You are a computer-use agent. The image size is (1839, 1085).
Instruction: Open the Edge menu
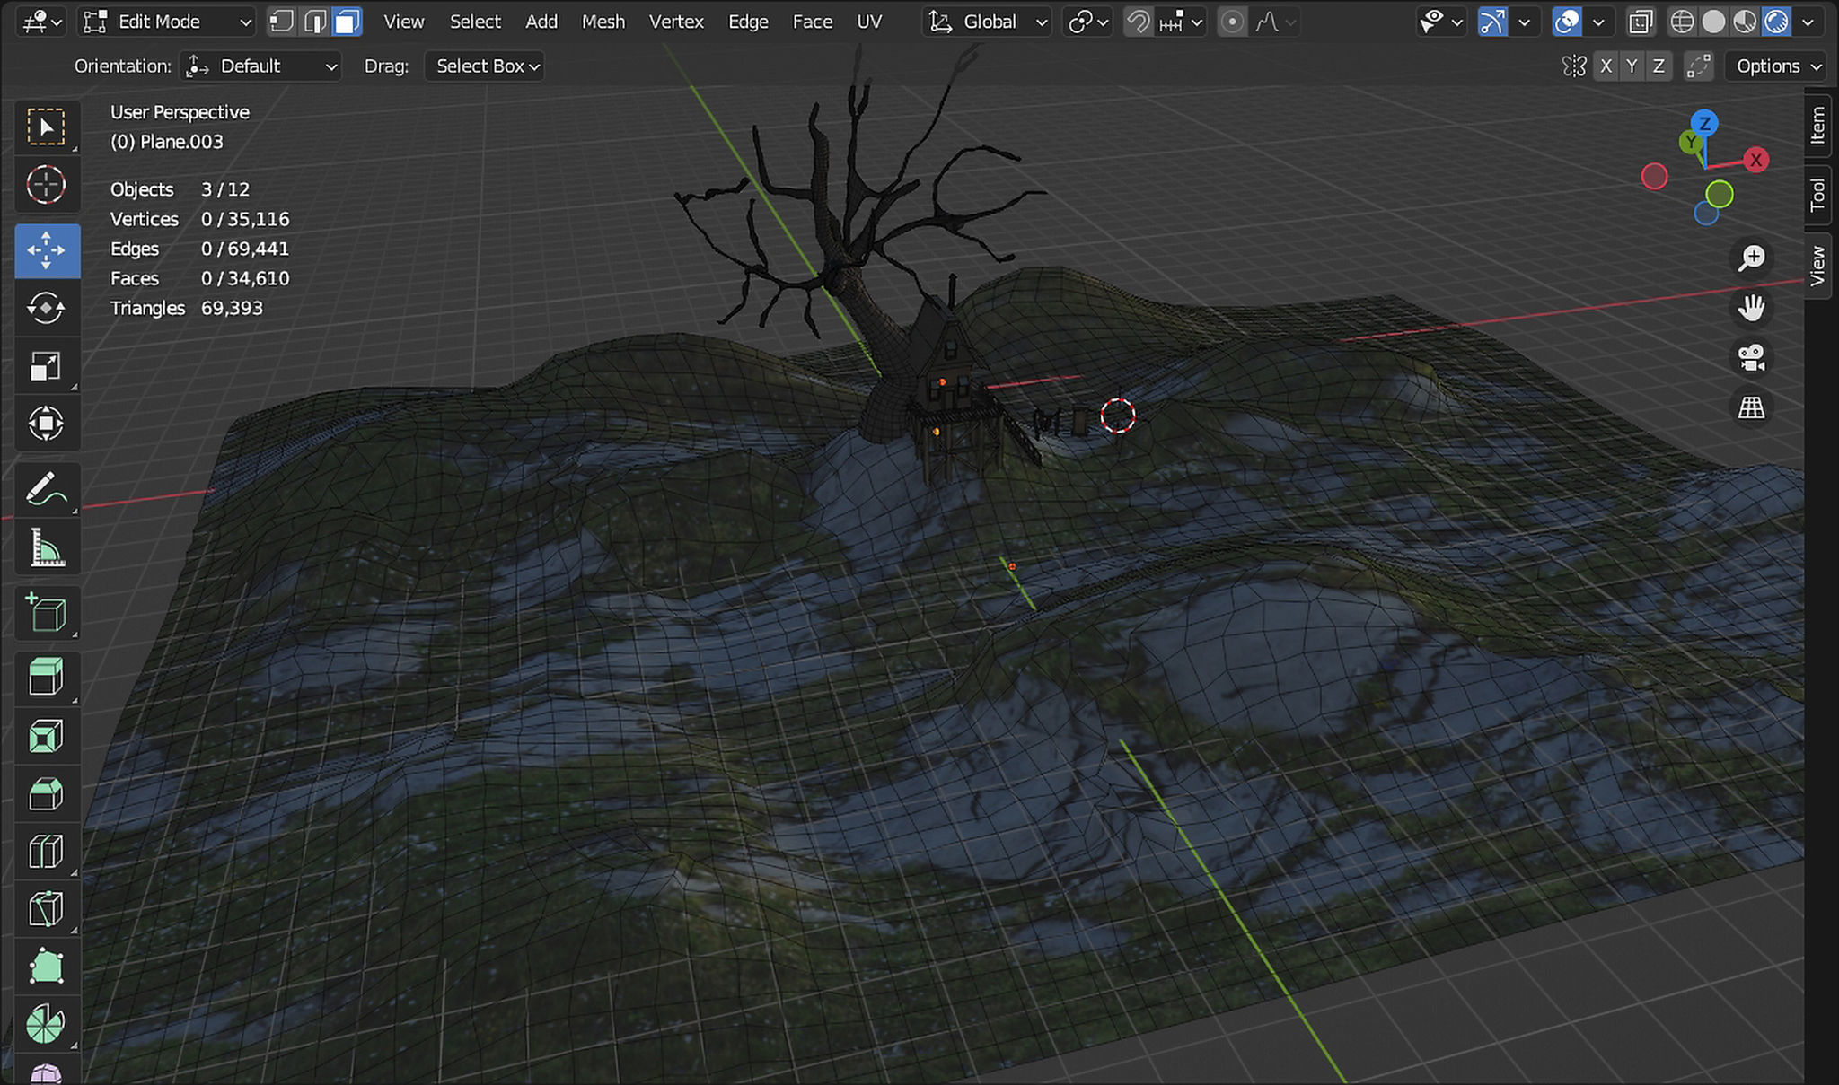(x=748, y=22)
